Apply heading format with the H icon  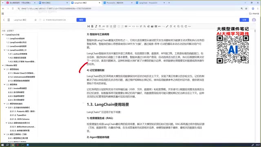click(x=88, y=26)
